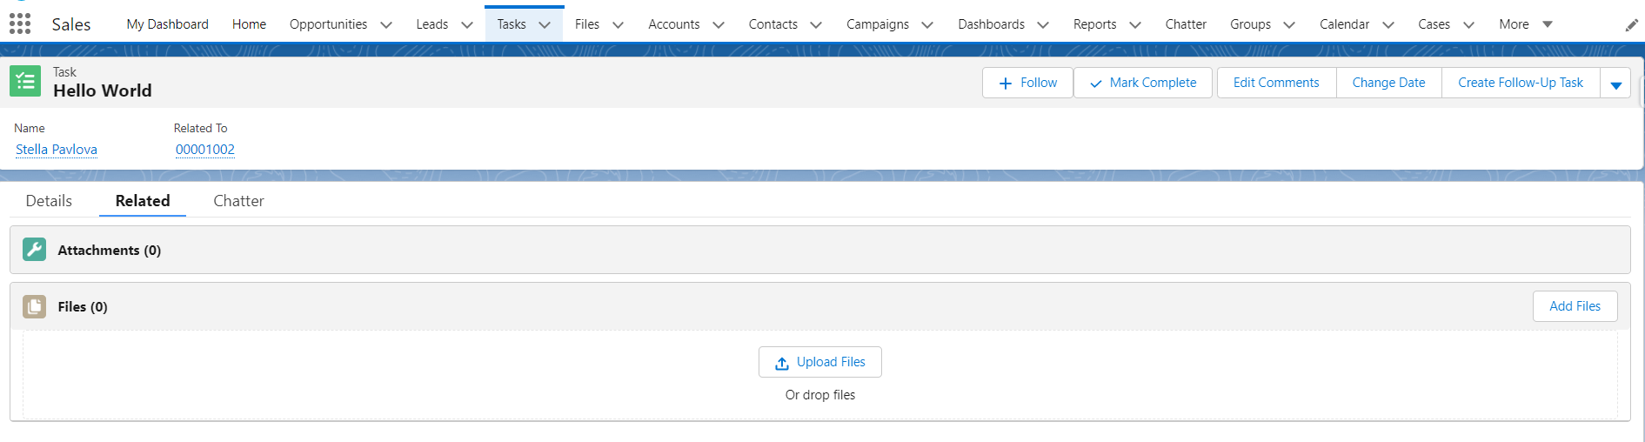Click Create Follow-Up Task
Viewport: 1645px width, 442px height.
tap(1520, 83)
